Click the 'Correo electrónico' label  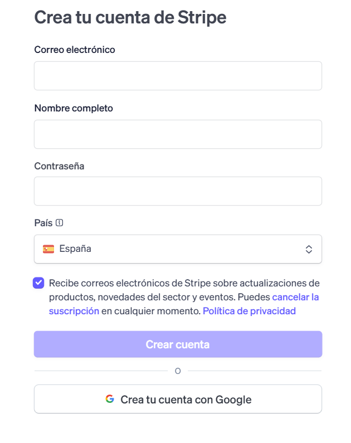point(75,50)
